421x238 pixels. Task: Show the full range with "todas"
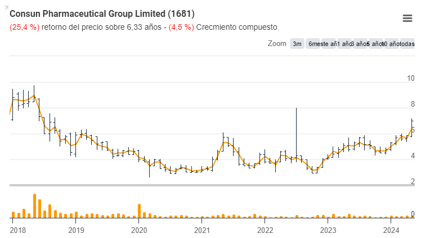tap(407, 44)
